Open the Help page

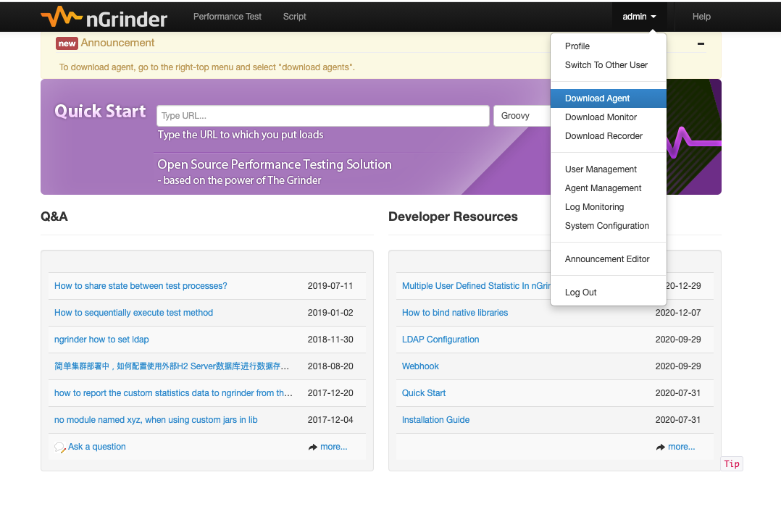(x=701, y=17)
